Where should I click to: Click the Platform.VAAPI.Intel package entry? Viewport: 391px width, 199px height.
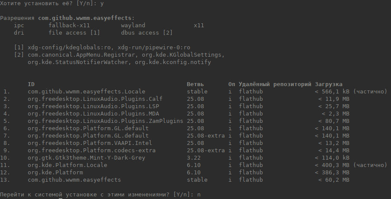coord(90,143)
